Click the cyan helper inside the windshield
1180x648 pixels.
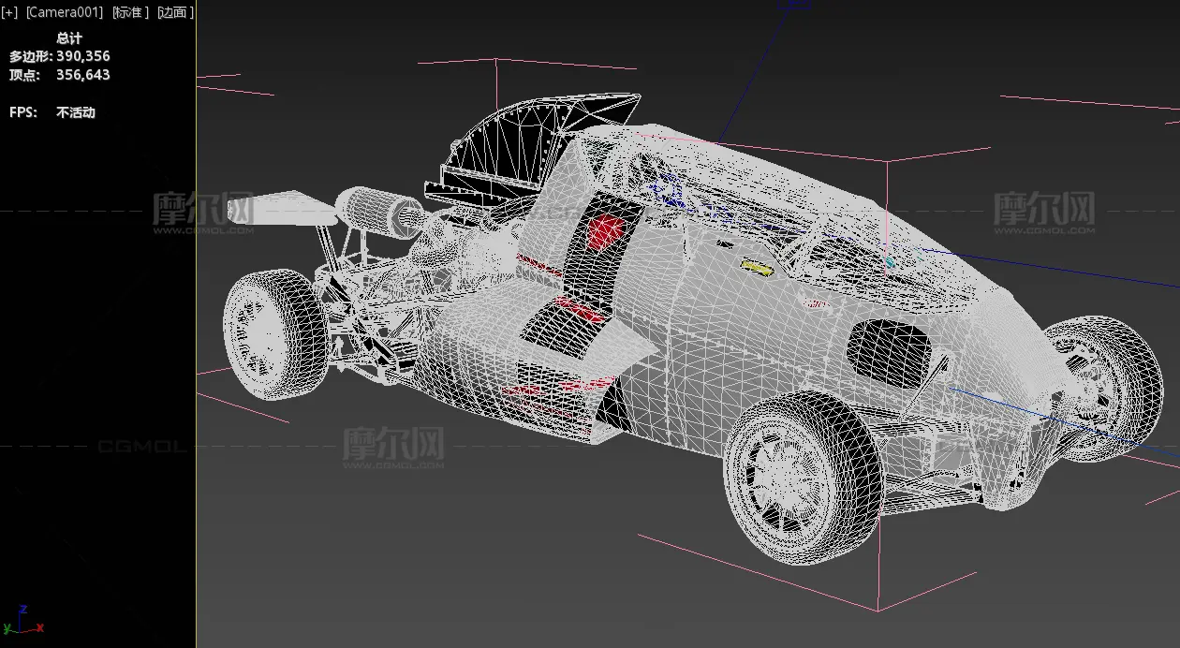pos(891,262)
